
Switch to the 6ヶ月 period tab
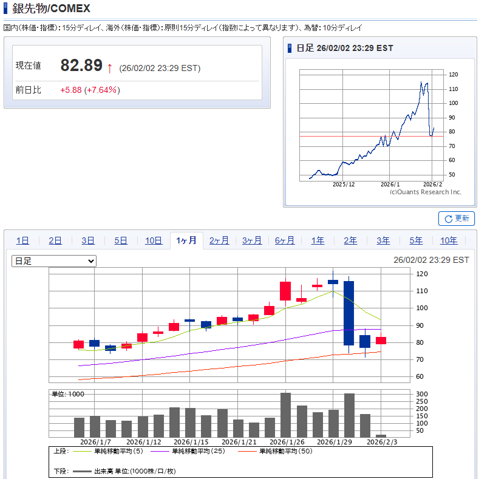(x=285, y=240)
